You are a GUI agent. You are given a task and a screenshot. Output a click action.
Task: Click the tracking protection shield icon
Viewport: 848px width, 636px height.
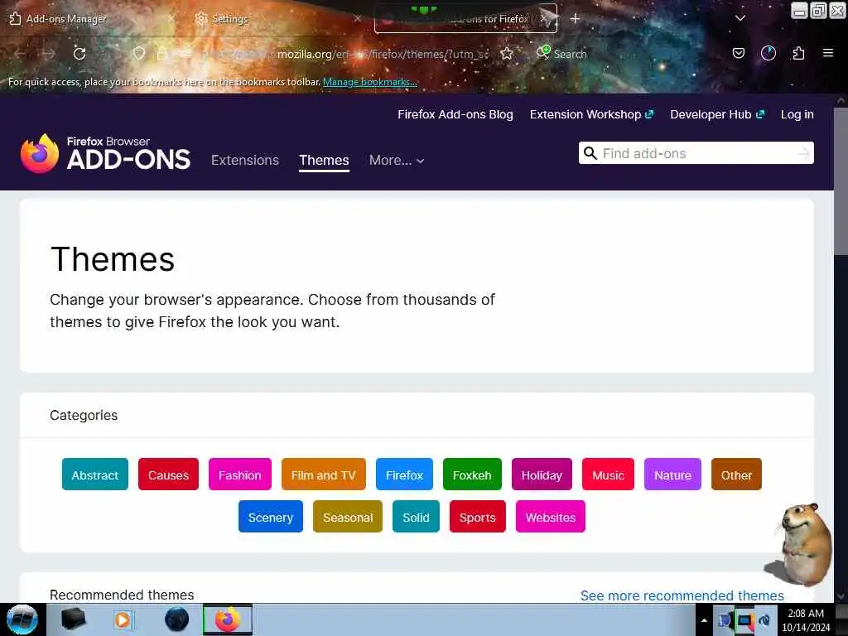pyautogui.click(x=139, y=54)
